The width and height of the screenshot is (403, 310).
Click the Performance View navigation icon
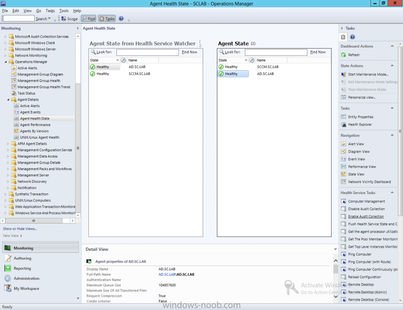pyautogui.click(x=343, y=167)
